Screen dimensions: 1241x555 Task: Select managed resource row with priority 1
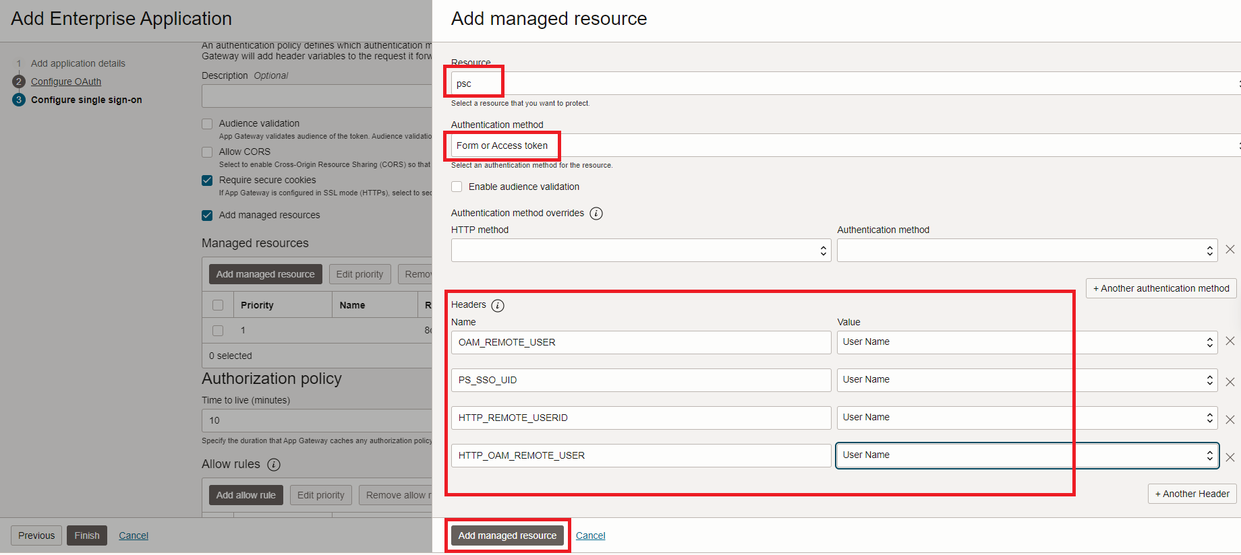pyautogui.click(x=218, y=331)
